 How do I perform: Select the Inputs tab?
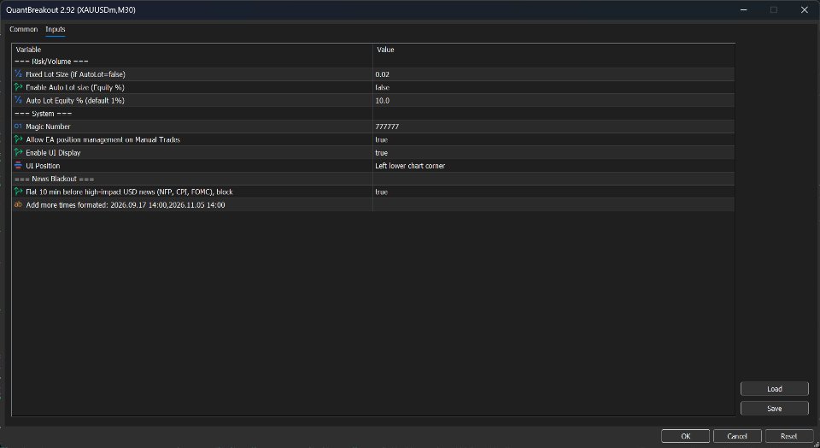pyautogui.click(x=55, y=29)
